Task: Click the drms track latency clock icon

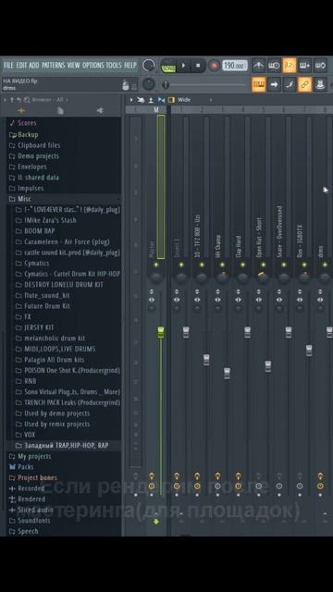Action: [320, 486]
